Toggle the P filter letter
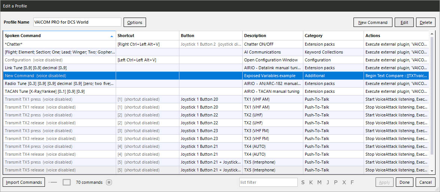This screenshot has width=440, height=192. coord(336,183)
